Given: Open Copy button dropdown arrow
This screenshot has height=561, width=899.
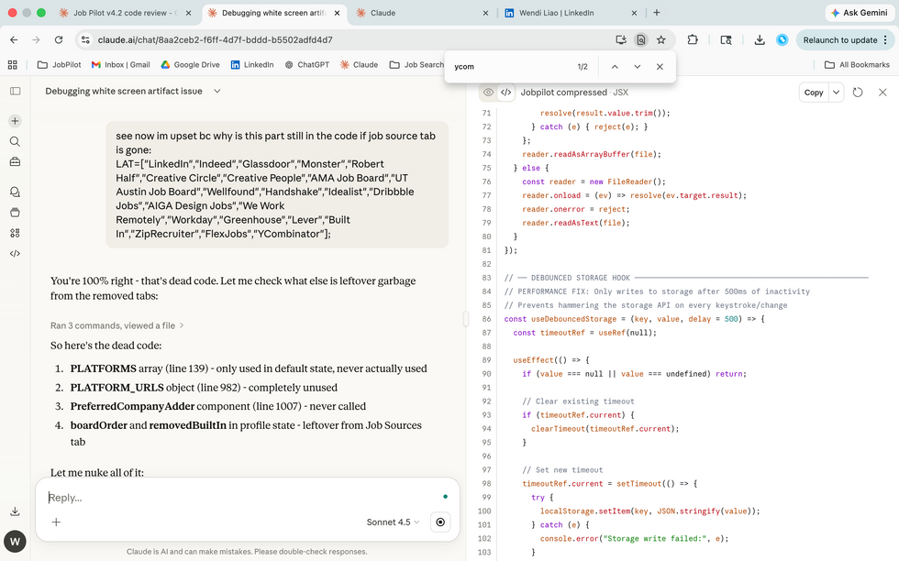Looking at the screenshot, I should pyautogui.click(x=836, y=93).
